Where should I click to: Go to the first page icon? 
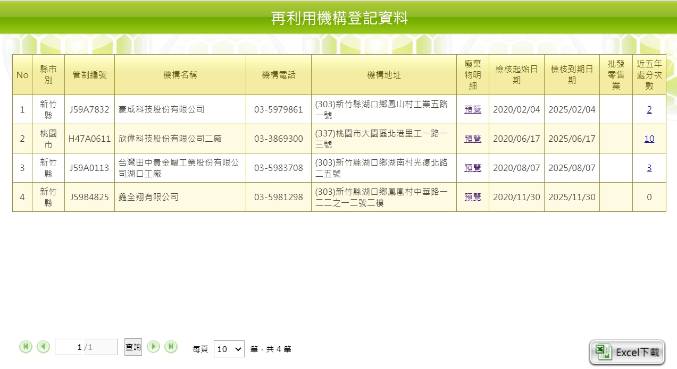[26, 347]
